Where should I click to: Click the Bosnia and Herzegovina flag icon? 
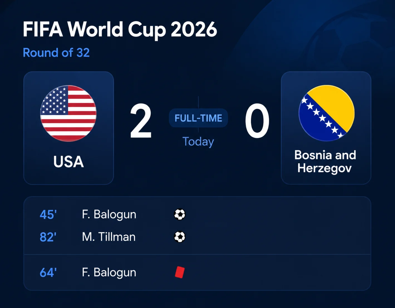[x=327, y=113]
